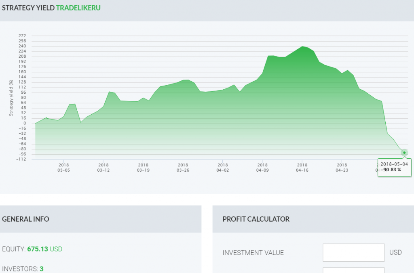
Task: Click the 0 y-axis value label
Action: click(x=25, y=123)
